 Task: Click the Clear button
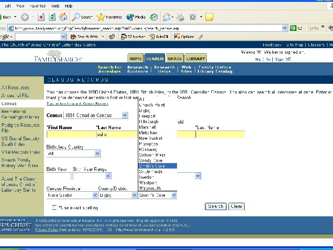(236, 206)
